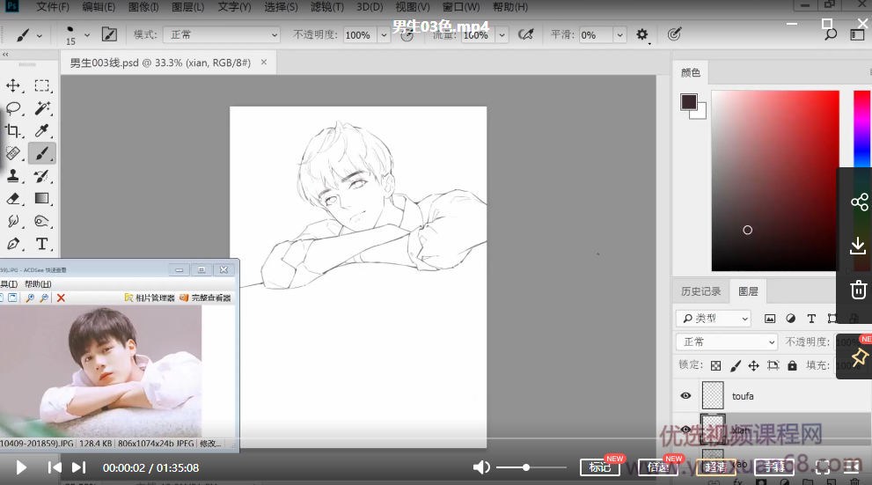Click the share icon in side panel
This screenshot has width=872, height=485.
[859, 202]
